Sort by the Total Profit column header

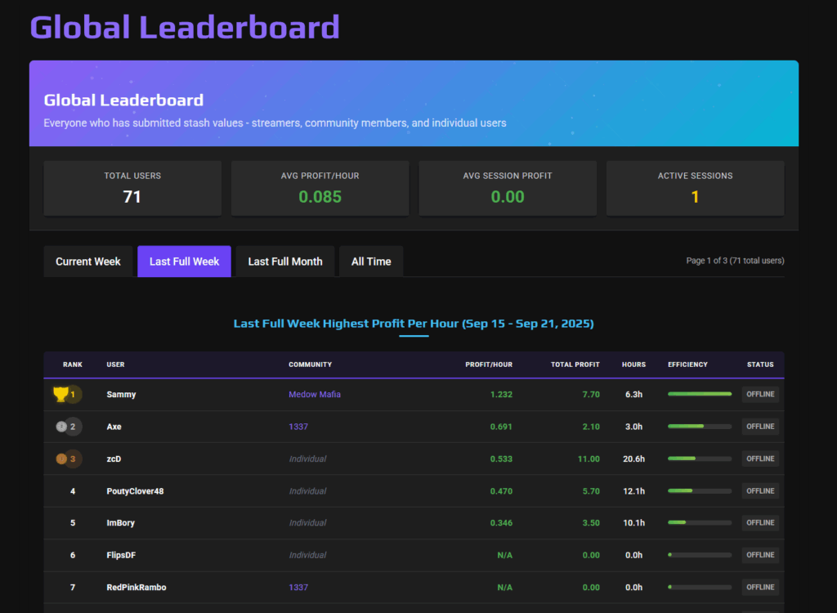[x=575, y=365]
